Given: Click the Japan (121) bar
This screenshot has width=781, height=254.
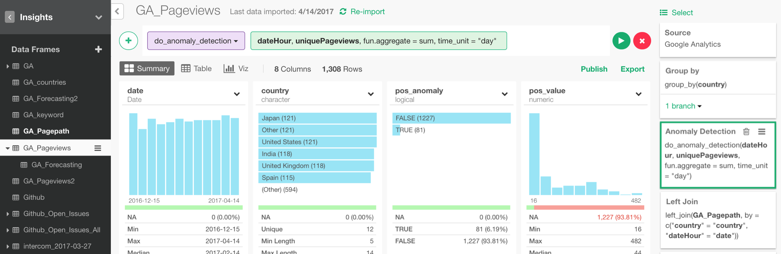Looking at the screenshot, I should click(x=317, y=118).
